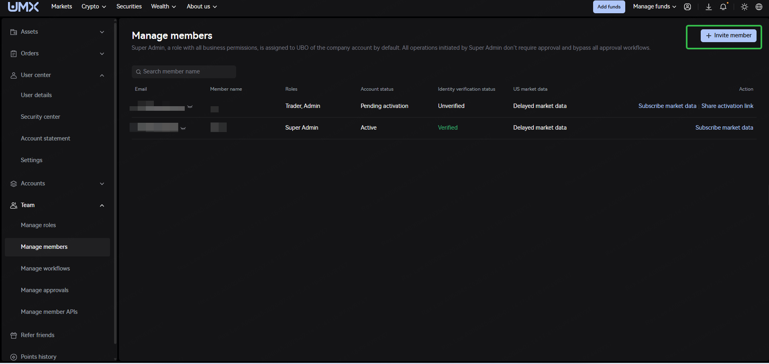
Task: Click the download icon in header
Action: 709,7
